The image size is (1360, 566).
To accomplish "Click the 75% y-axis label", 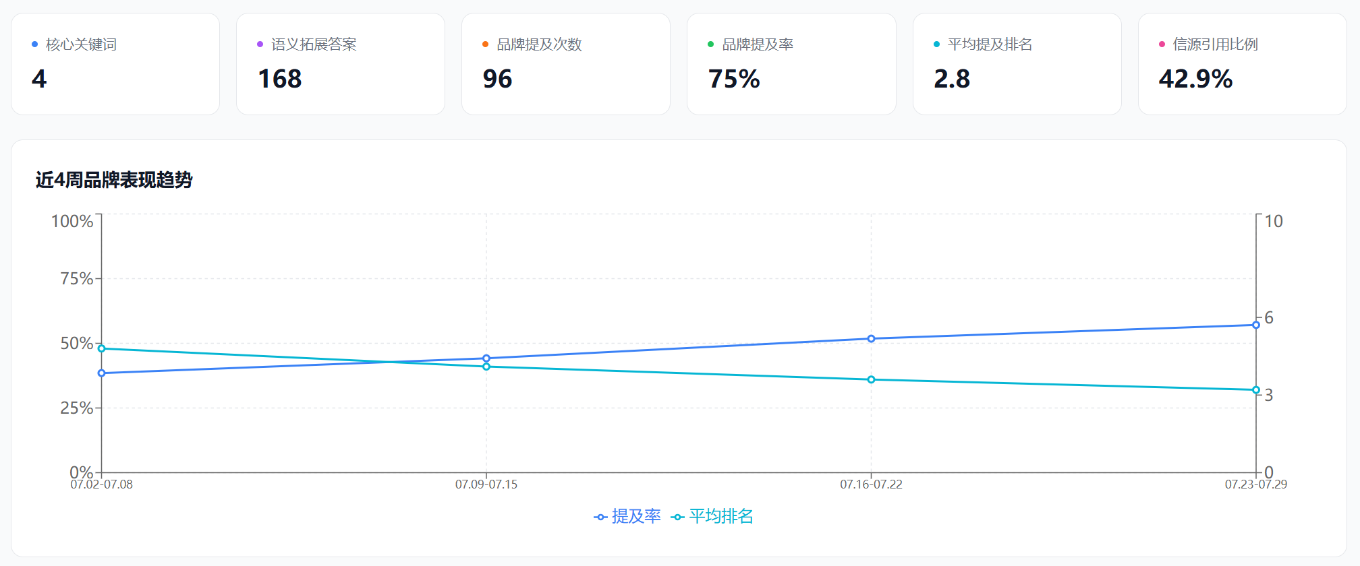I will point(77,278).
